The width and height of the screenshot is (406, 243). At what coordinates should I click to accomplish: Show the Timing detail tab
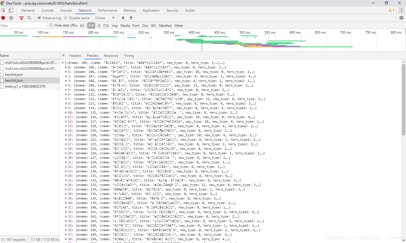point(129,56)
